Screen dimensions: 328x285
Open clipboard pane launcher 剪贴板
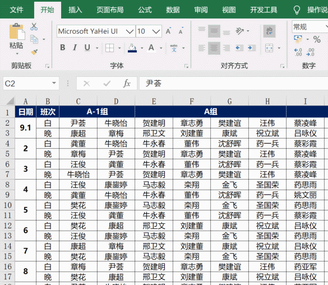(x=47, y=66)
